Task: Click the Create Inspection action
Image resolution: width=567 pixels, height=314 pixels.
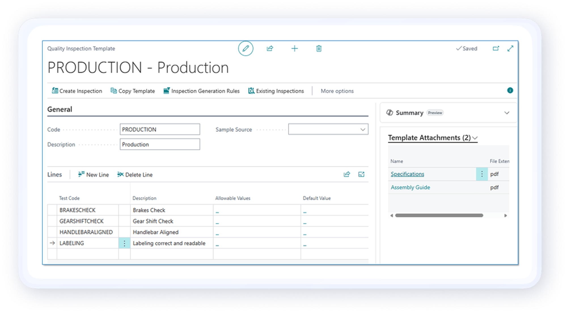Action: (x=77, y=91)
